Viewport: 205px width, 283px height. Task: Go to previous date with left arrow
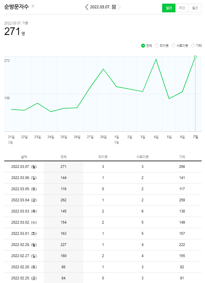(x=87, y=7)
